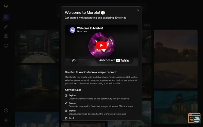The image size is (203, 127).
Task: Open the Help question mark icon
Action: (6, 110)
